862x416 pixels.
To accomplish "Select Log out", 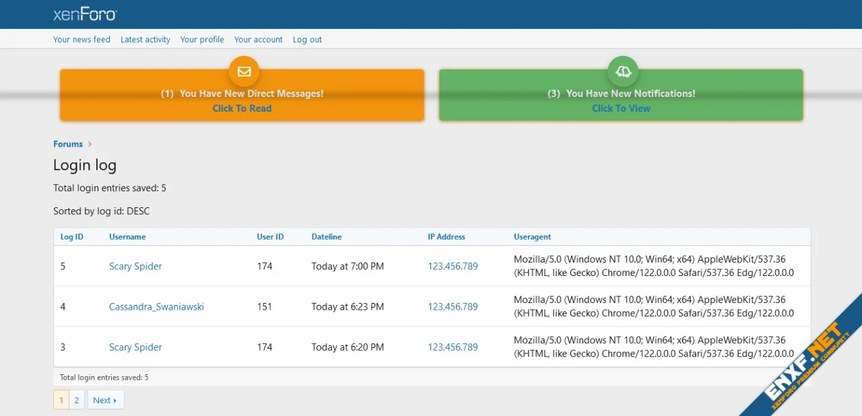I will [307, 40].
